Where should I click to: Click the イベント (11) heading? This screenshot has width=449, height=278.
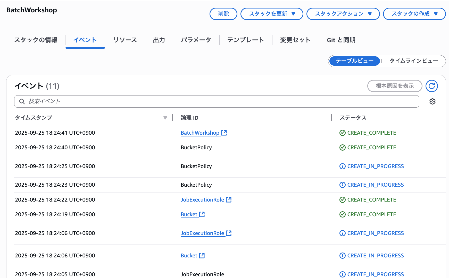(x=37, y=86)
